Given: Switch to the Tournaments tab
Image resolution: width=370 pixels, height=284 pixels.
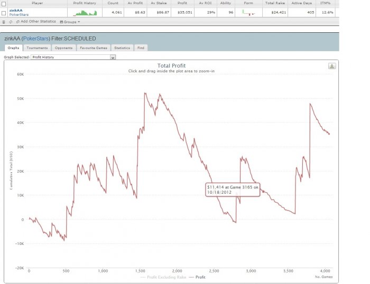Looking at the screenshot, I should coord(37,48).
